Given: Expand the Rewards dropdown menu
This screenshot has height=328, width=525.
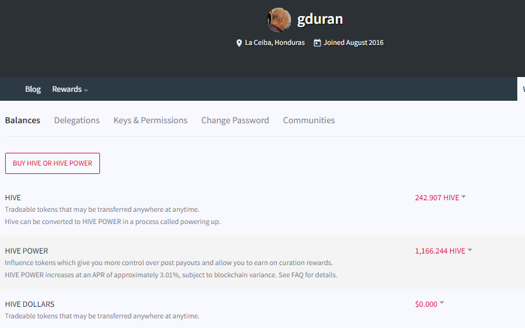Looking at the screenshot, I should pos(70,89).
